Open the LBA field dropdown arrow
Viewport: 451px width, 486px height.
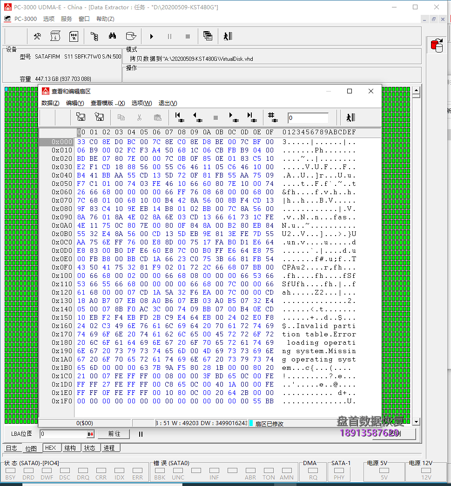[90, 434]
